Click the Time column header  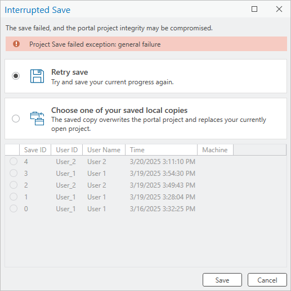161,150
